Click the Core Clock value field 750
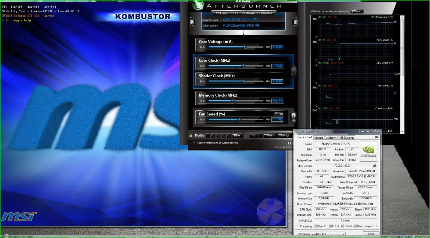Viewport: 430px width, 238px height. pyautogui.click(x=277, y=66)
